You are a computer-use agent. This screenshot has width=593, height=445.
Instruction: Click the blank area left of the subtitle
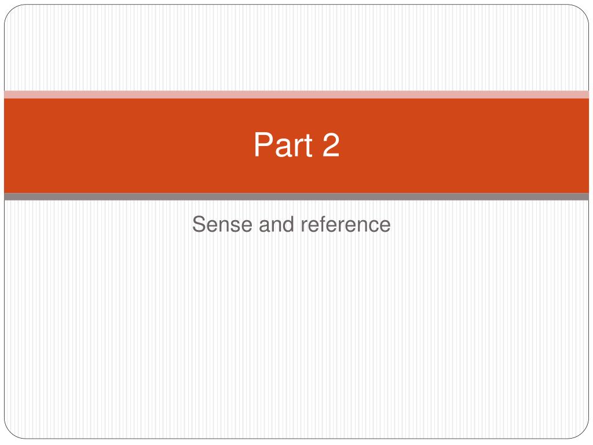click(98, 224)
